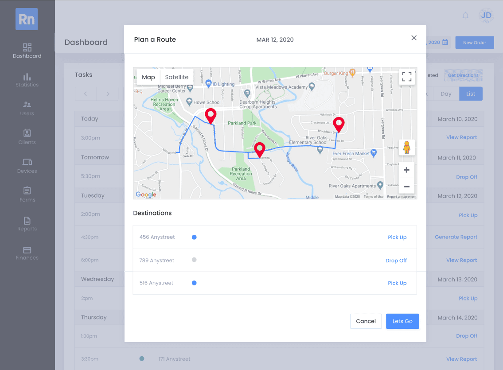Click Pick Up for 516 Anystreet

[397, 283]
